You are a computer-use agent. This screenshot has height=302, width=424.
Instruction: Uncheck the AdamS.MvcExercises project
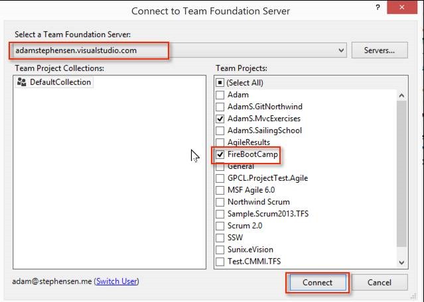[x=220, y=119]
